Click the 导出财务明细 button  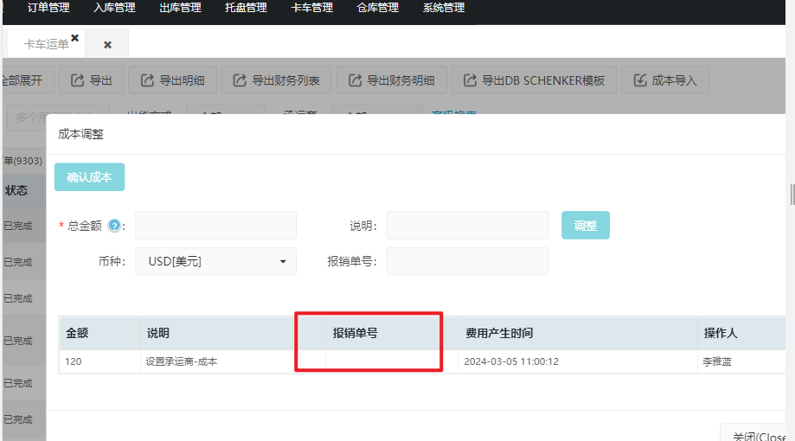391,80
